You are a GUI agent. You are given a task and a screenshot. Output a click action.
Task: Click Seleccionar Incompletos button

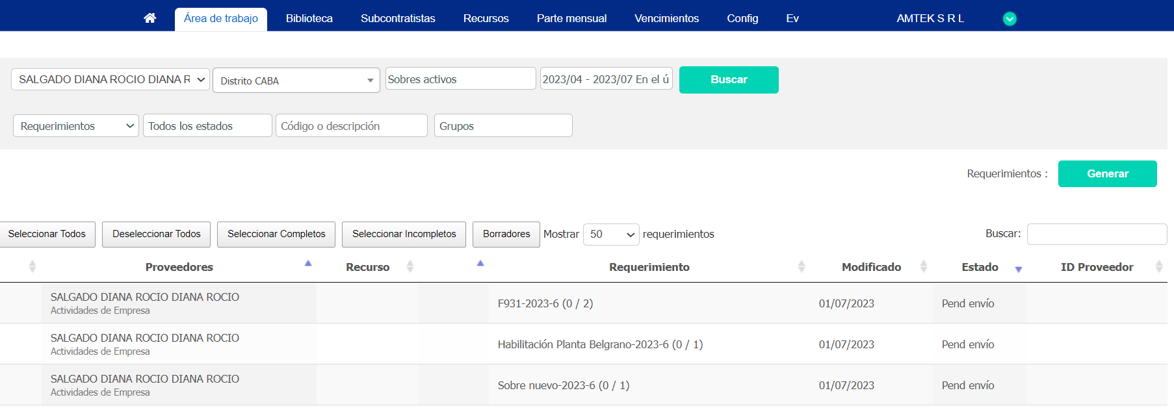pos(404,234)
